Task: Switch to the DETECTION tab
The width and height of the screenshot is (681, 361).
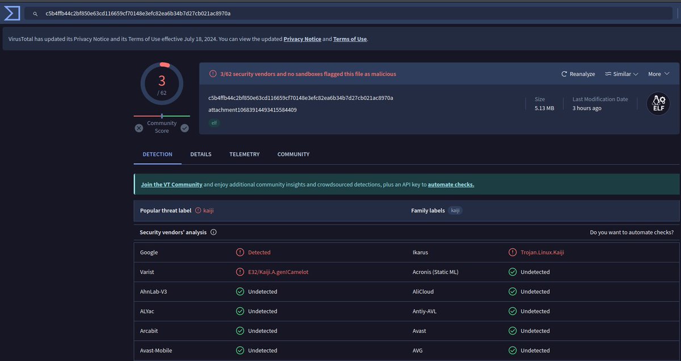Action: [x=158, y=154]
